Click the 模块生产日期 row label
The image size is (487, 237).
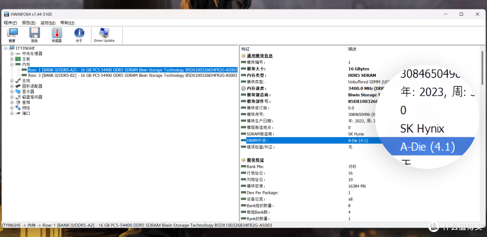pyautogui.click(x=260, y=121)
